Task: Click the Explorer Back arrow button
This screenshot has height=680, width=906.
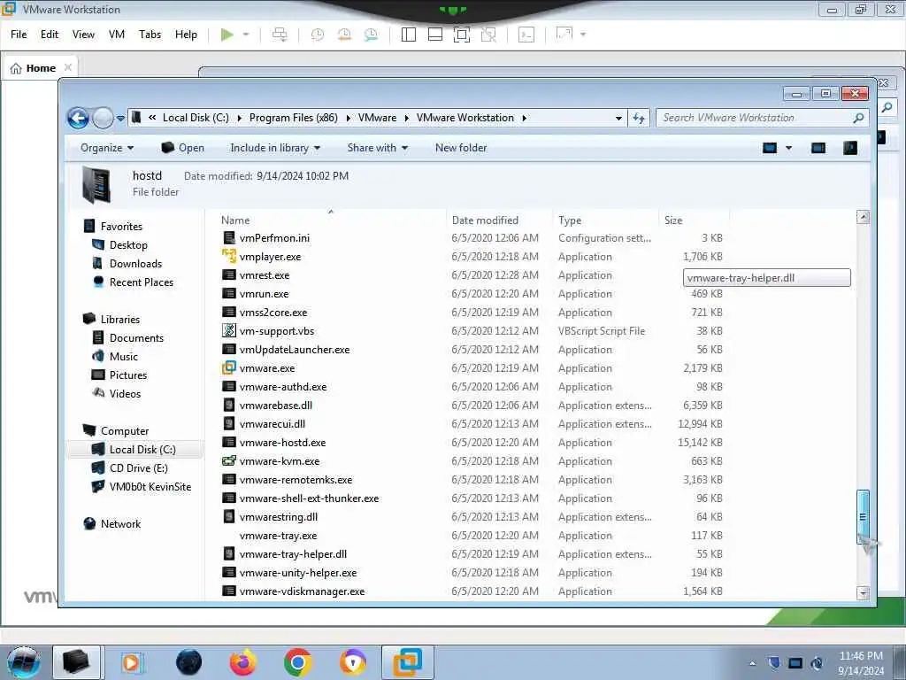Action: 78,118
